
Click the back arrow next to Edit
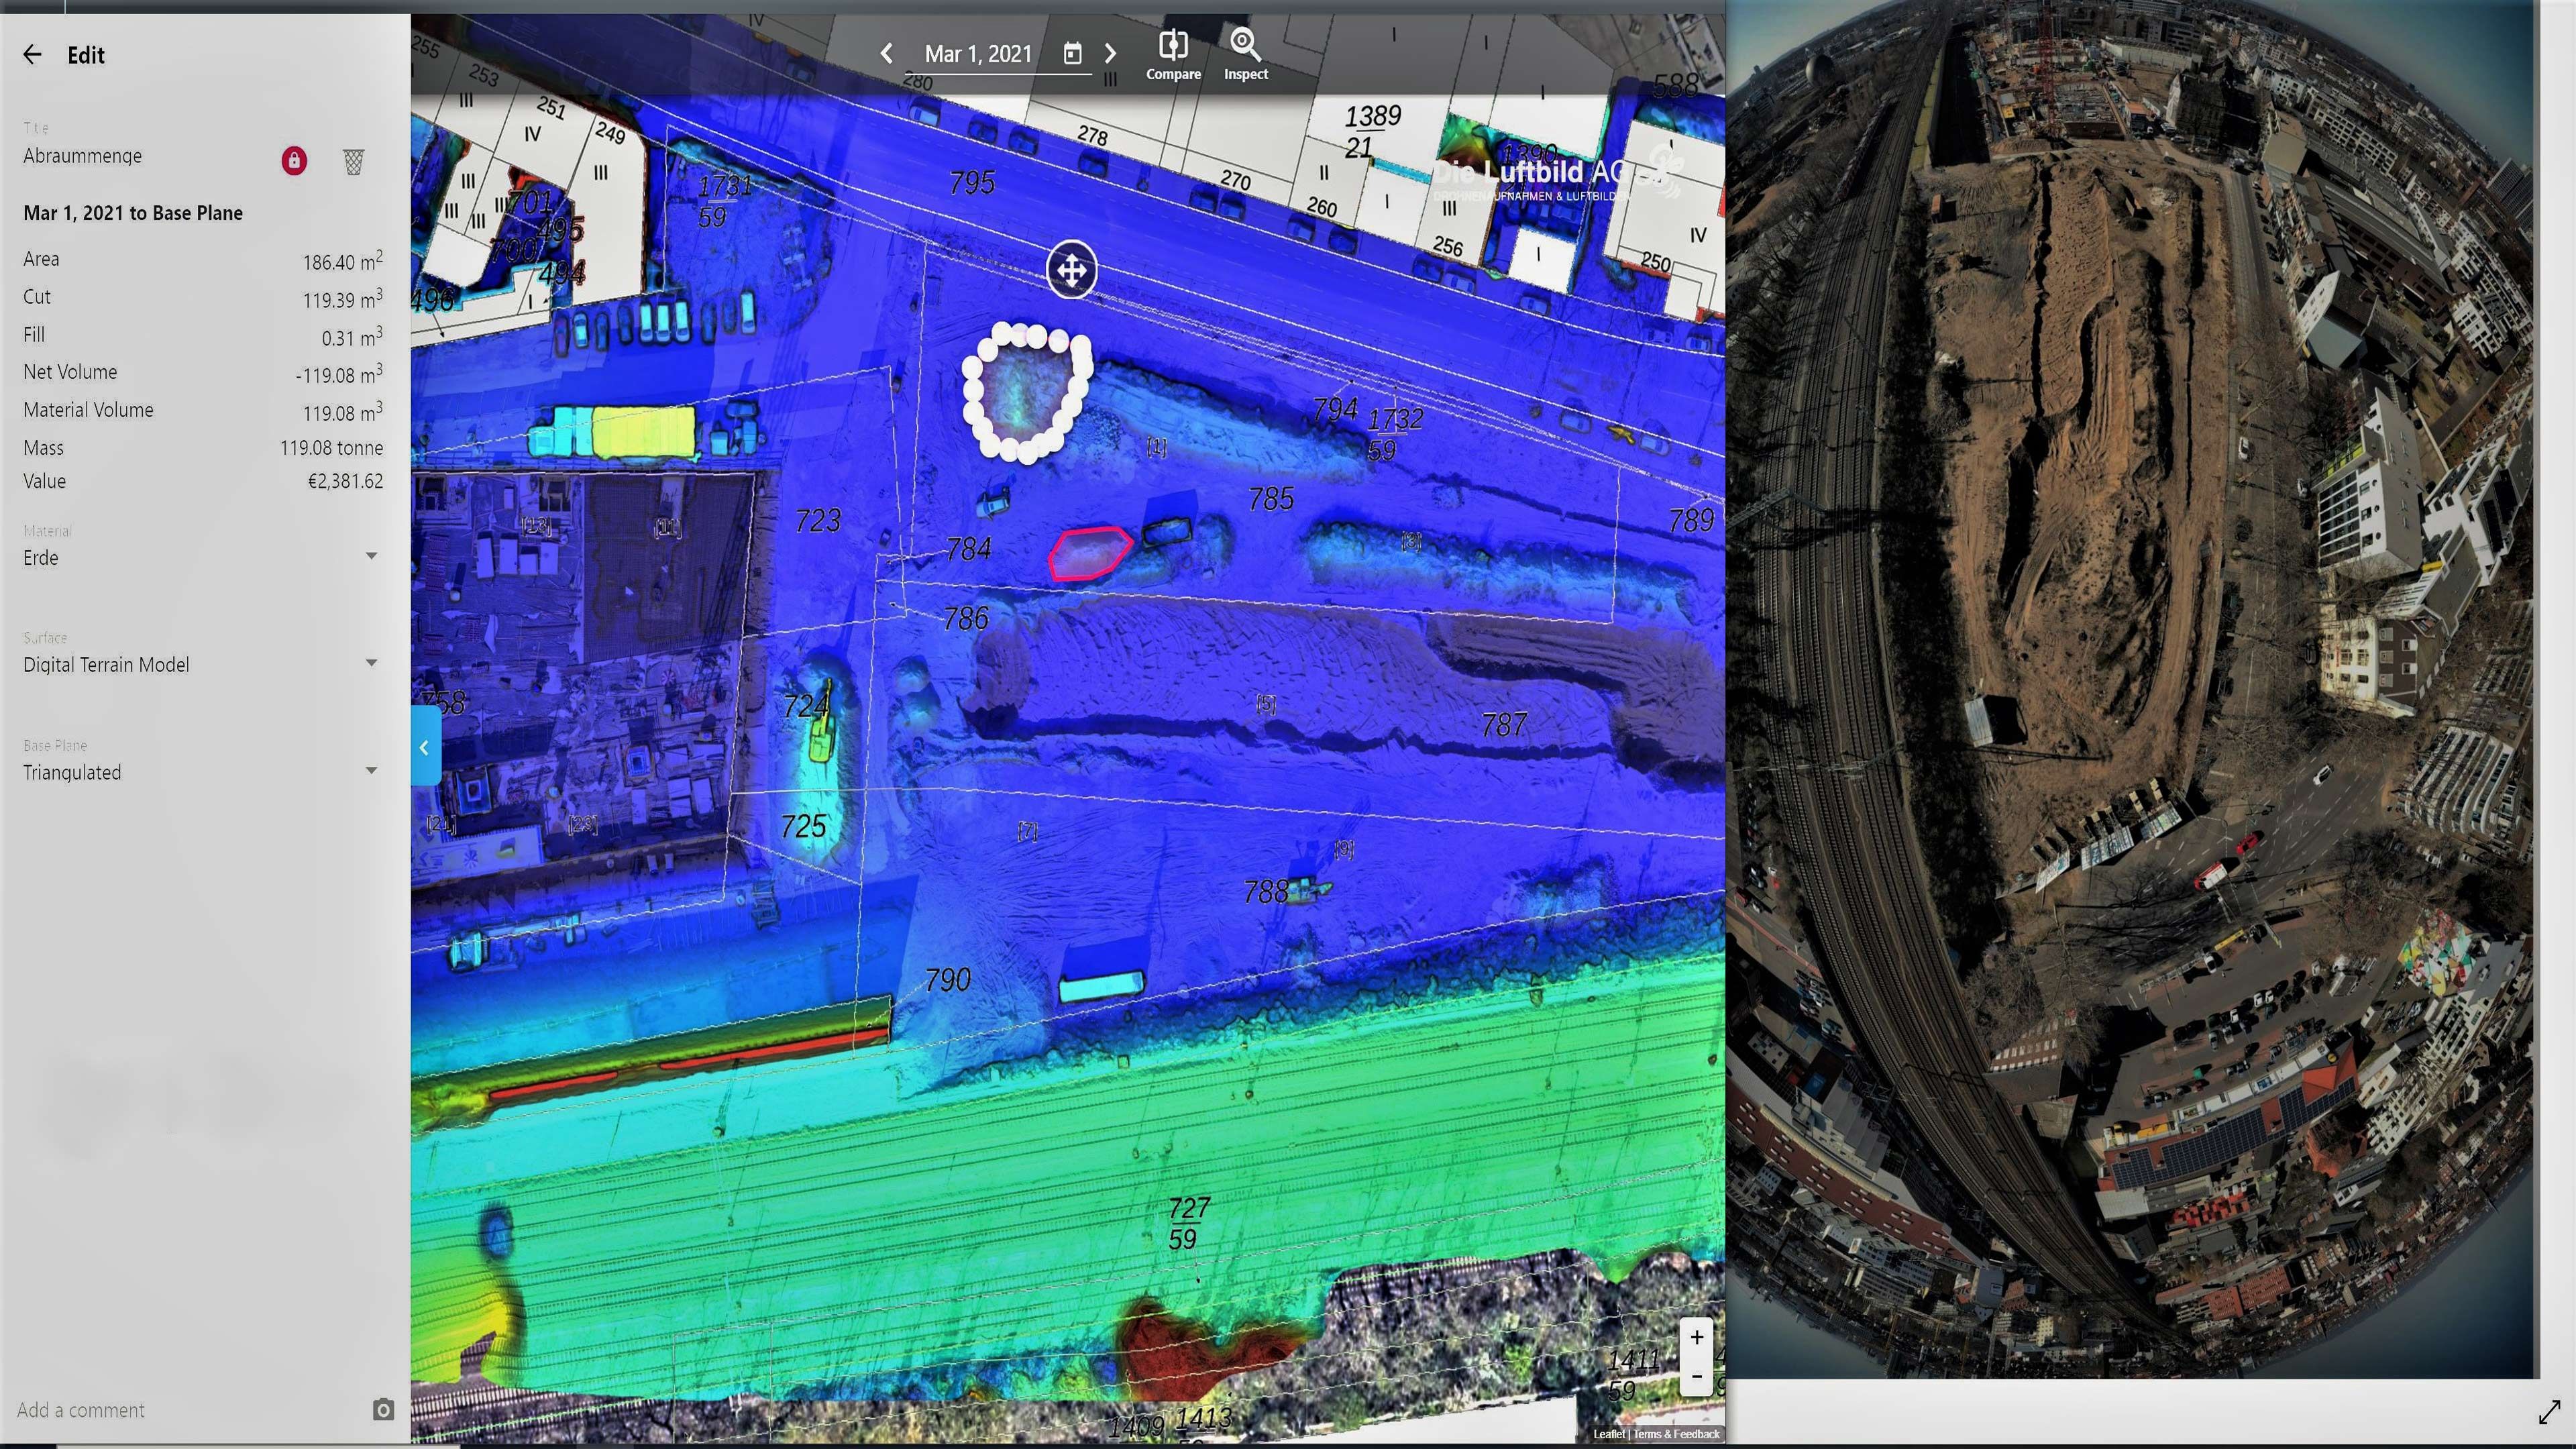coord(32,55)
